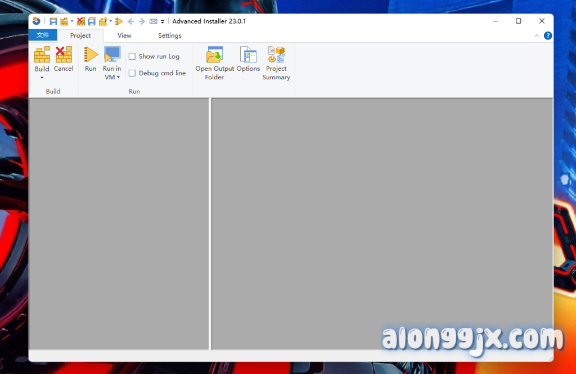The image size is (576, 374).
Task: Open the Customize Quick Access Toolbar dropdown
Action: [x=163, y=22]
